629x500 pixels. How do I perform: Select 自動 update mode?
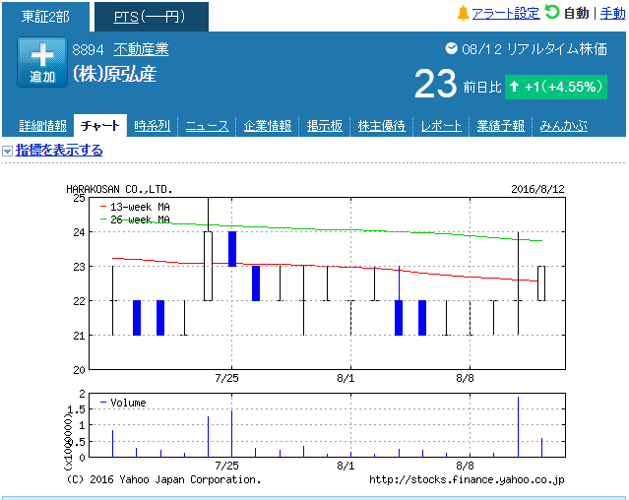(x=576, y=14)
